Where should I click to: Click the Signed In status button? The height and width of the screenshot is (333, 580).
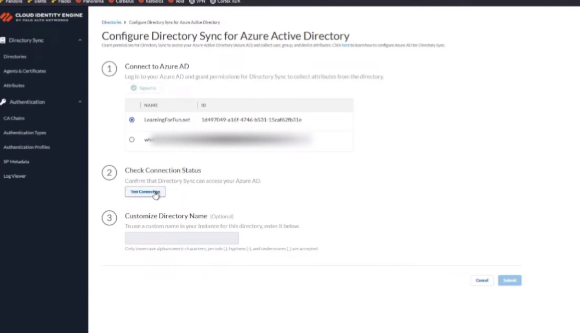(144, 88)
